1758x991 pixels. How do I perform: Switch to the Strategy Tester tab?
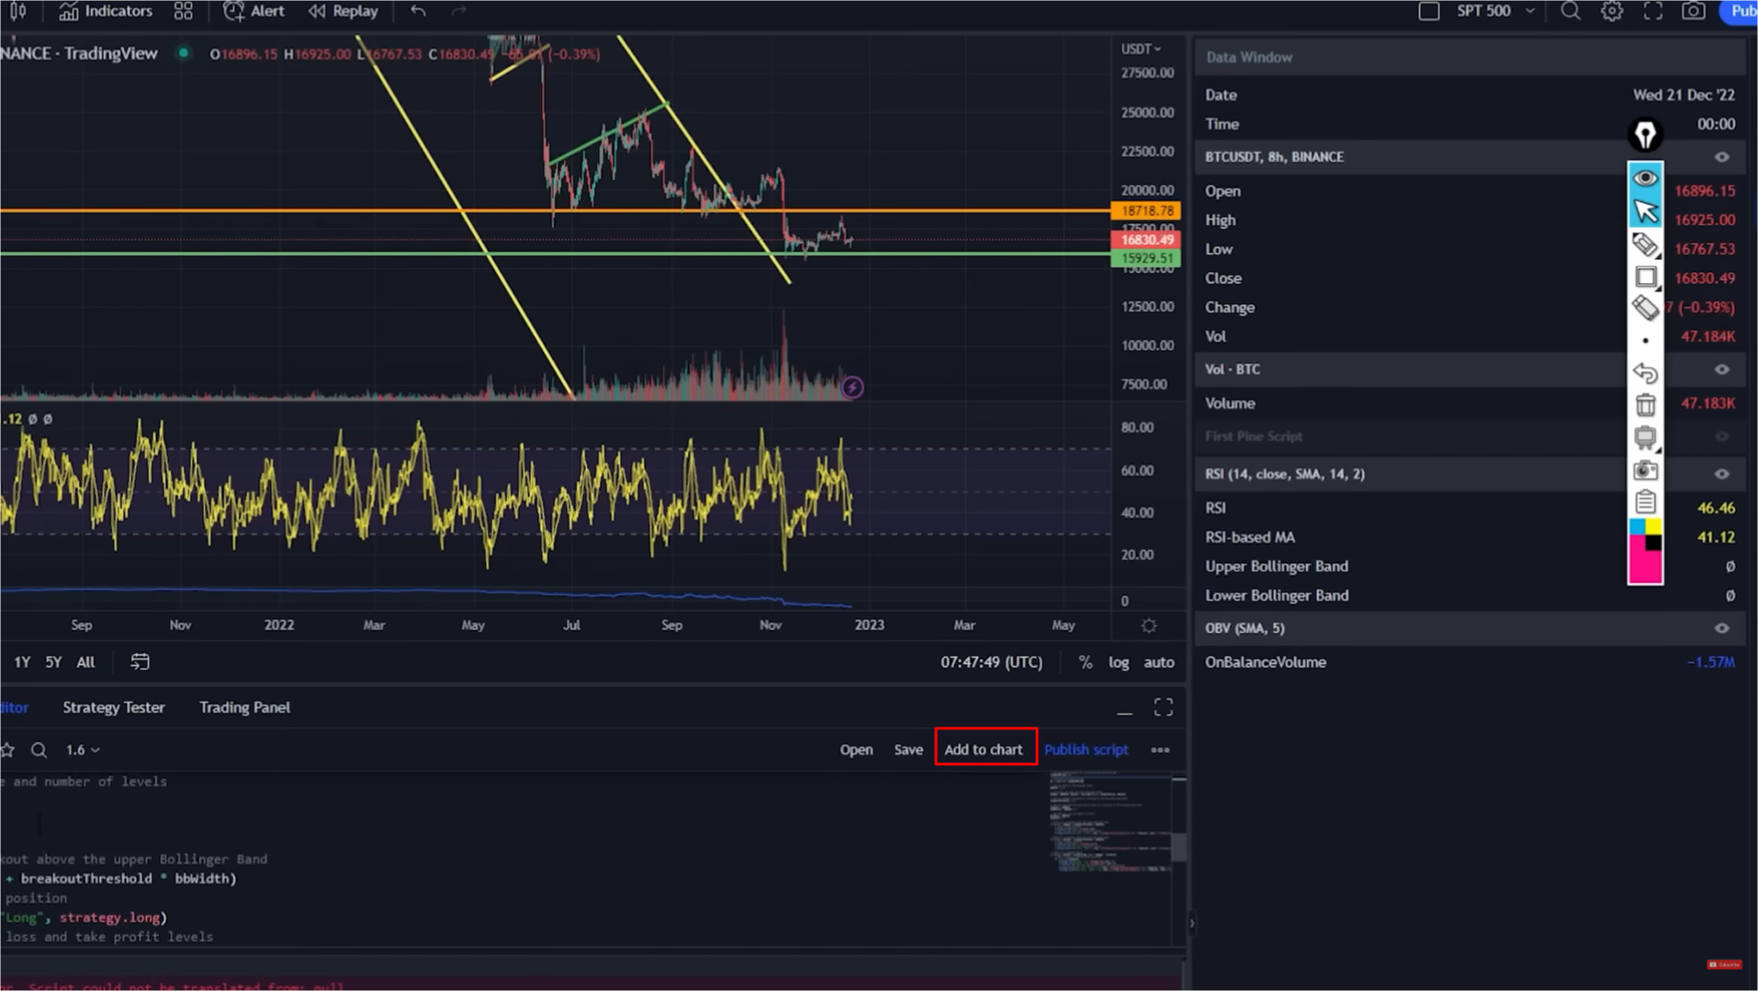[x=114, y=707]
